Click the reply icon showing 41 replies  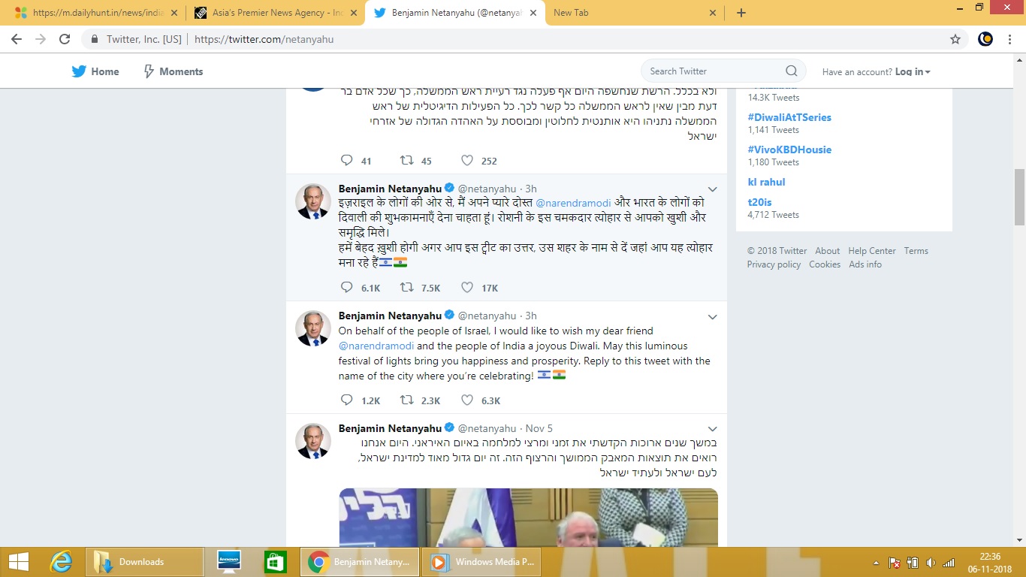pyautogui.click(x=346, y=161)
